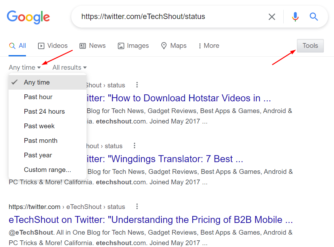Start voice search with microphone icon

[x=295, y=17]
